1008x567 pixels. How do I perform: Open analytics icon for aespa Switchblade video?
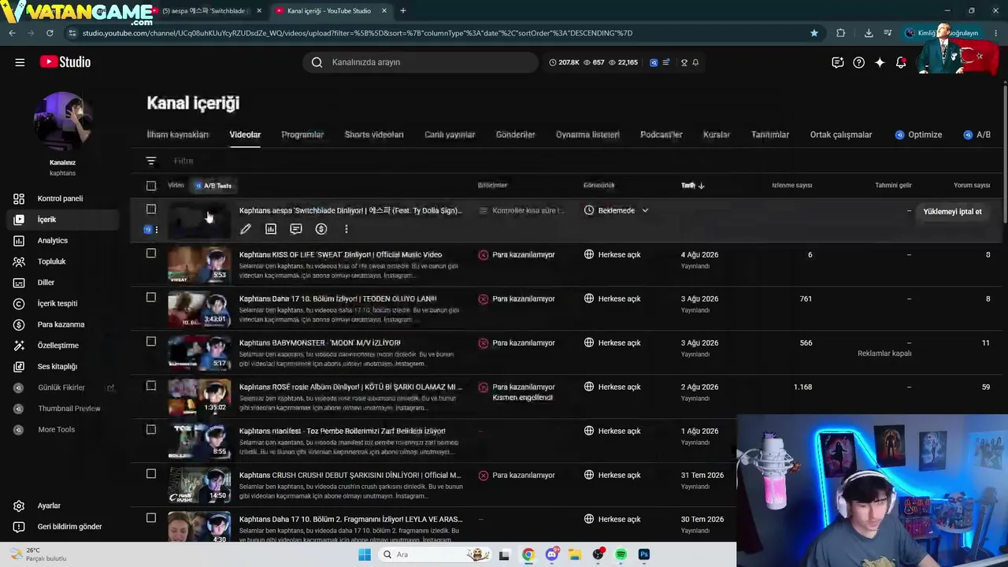pos(271,229)
